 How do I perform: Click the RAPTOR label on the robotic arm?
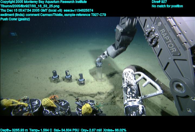pyautogui.click(x=167, y=41)
